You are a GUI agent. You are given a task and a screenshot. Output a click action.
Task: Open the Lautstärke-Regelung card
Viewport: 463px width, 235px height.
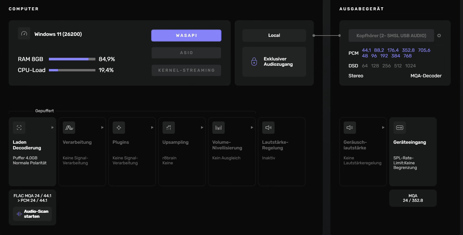pos(282,152)
